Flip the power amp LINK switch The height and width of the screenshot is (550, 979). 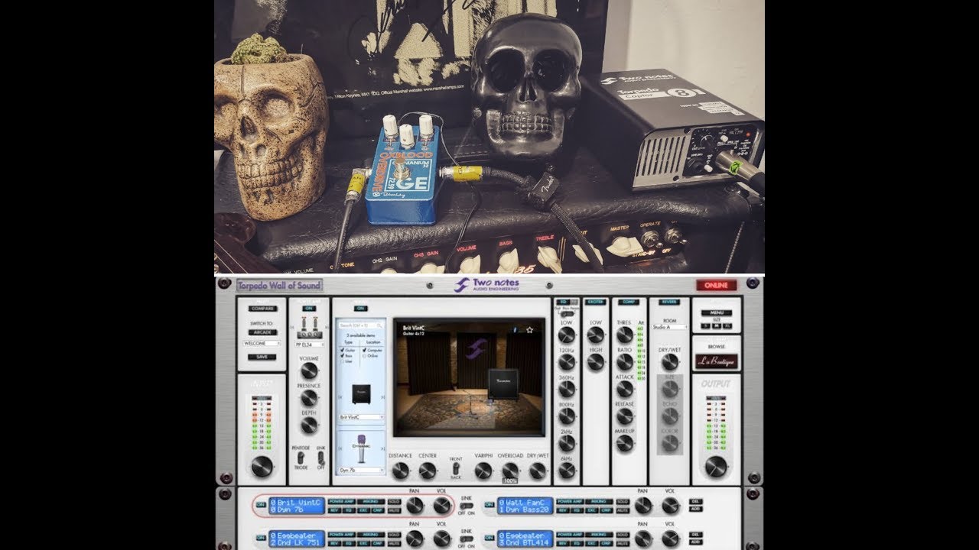[320, 458]
